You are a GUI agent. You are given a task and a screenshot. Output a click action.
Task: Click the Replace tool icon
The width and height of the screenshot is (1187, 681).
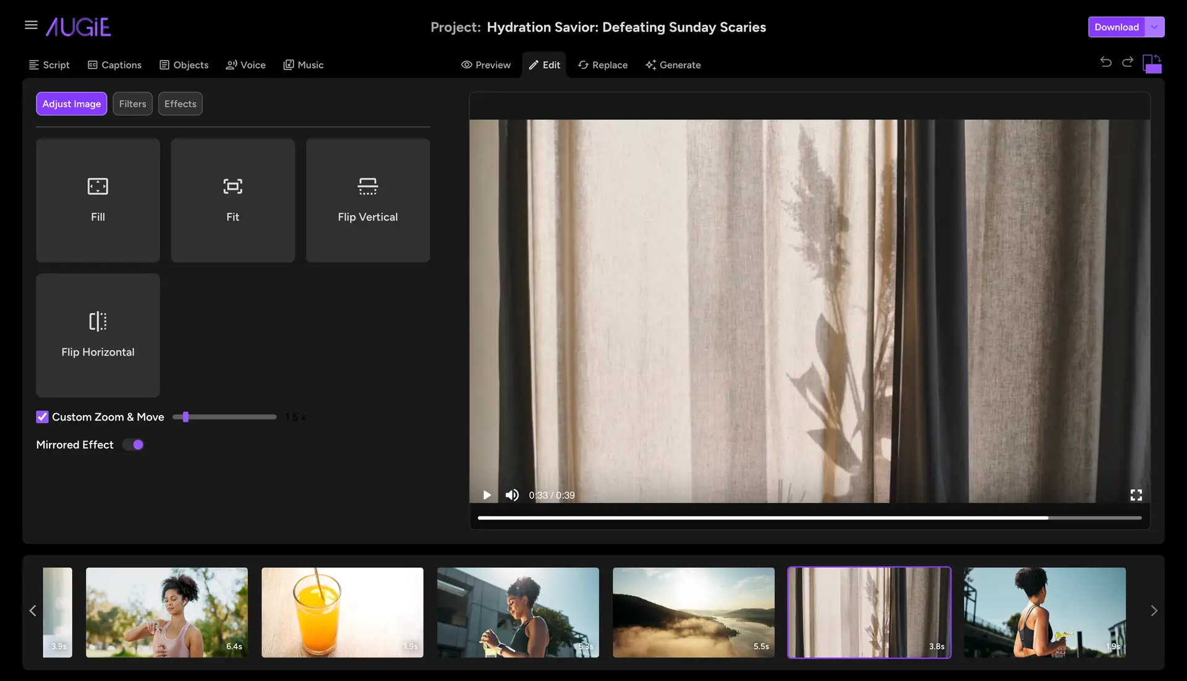coord(582,64)
